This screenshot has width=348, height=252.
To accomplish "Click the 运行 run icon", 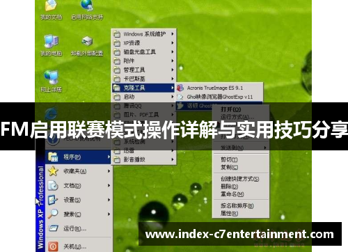I will point(54,228).
